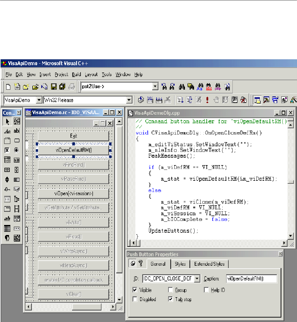Screen dimensions: 297x322
Task: Select the Check Box control tool
Action: pyautogui.click(x=7, y=150)
